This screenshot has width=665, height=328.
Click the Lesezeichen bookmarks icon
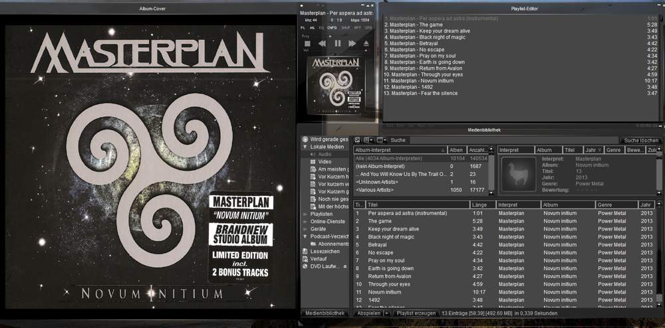tap(305, 252)
